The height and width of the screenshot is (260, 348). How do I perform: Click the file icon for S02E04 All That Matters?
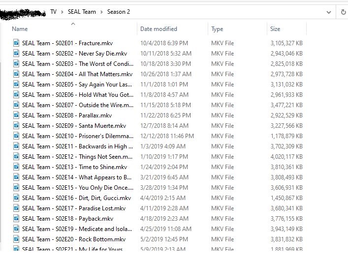point(16,74)
